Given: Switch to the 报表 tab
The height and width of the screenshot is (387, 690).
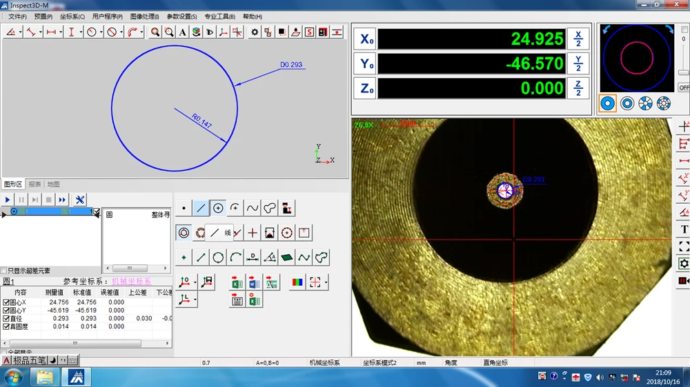Looking at the screenshot, I should pos(34,185).
